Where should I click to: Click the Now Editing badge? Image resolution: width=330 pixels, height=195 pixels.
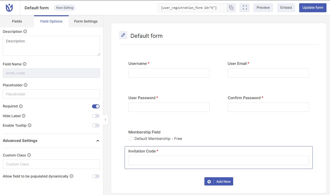point(65,8)
